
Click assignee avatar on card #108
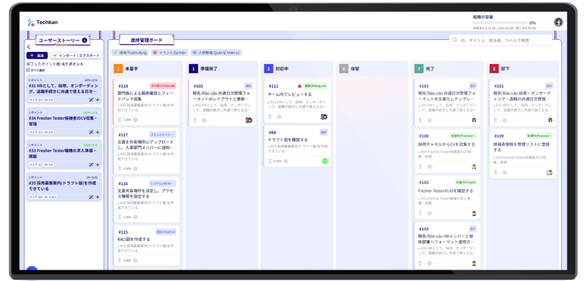(474, 167)
